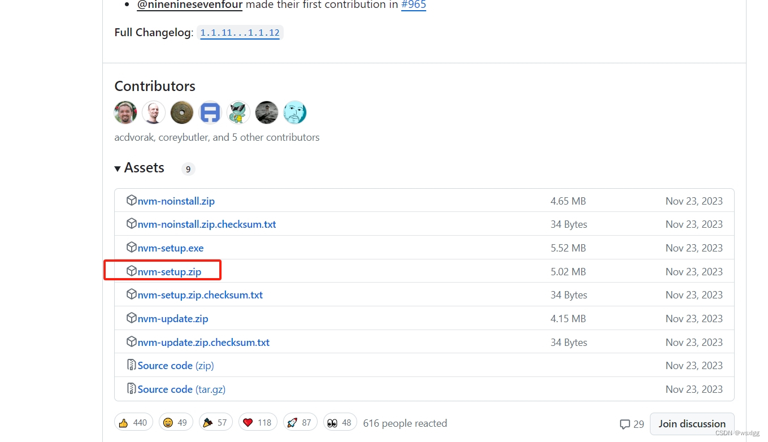Screen dimensions: 768x442
Task: Click the 4.65 MB size for nvm-noinstall.zip
Action: (569, 201)
